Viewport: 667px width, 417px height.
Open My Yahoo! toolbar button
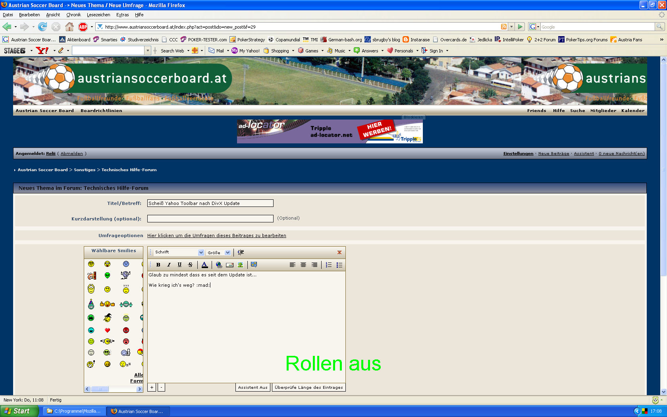(x=246, y=50)
